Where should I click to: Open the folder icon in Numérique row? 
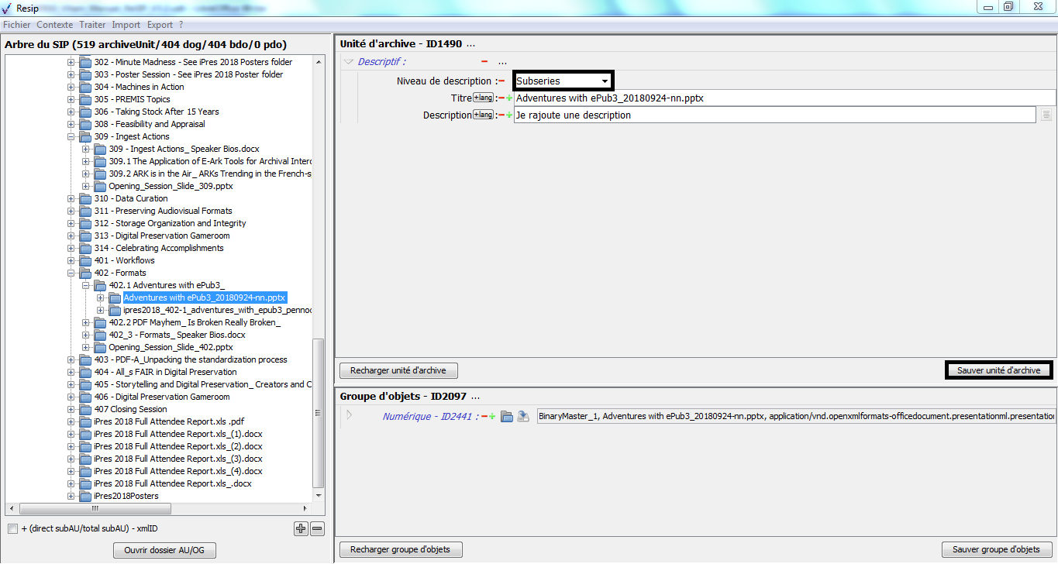coord(507,417)
